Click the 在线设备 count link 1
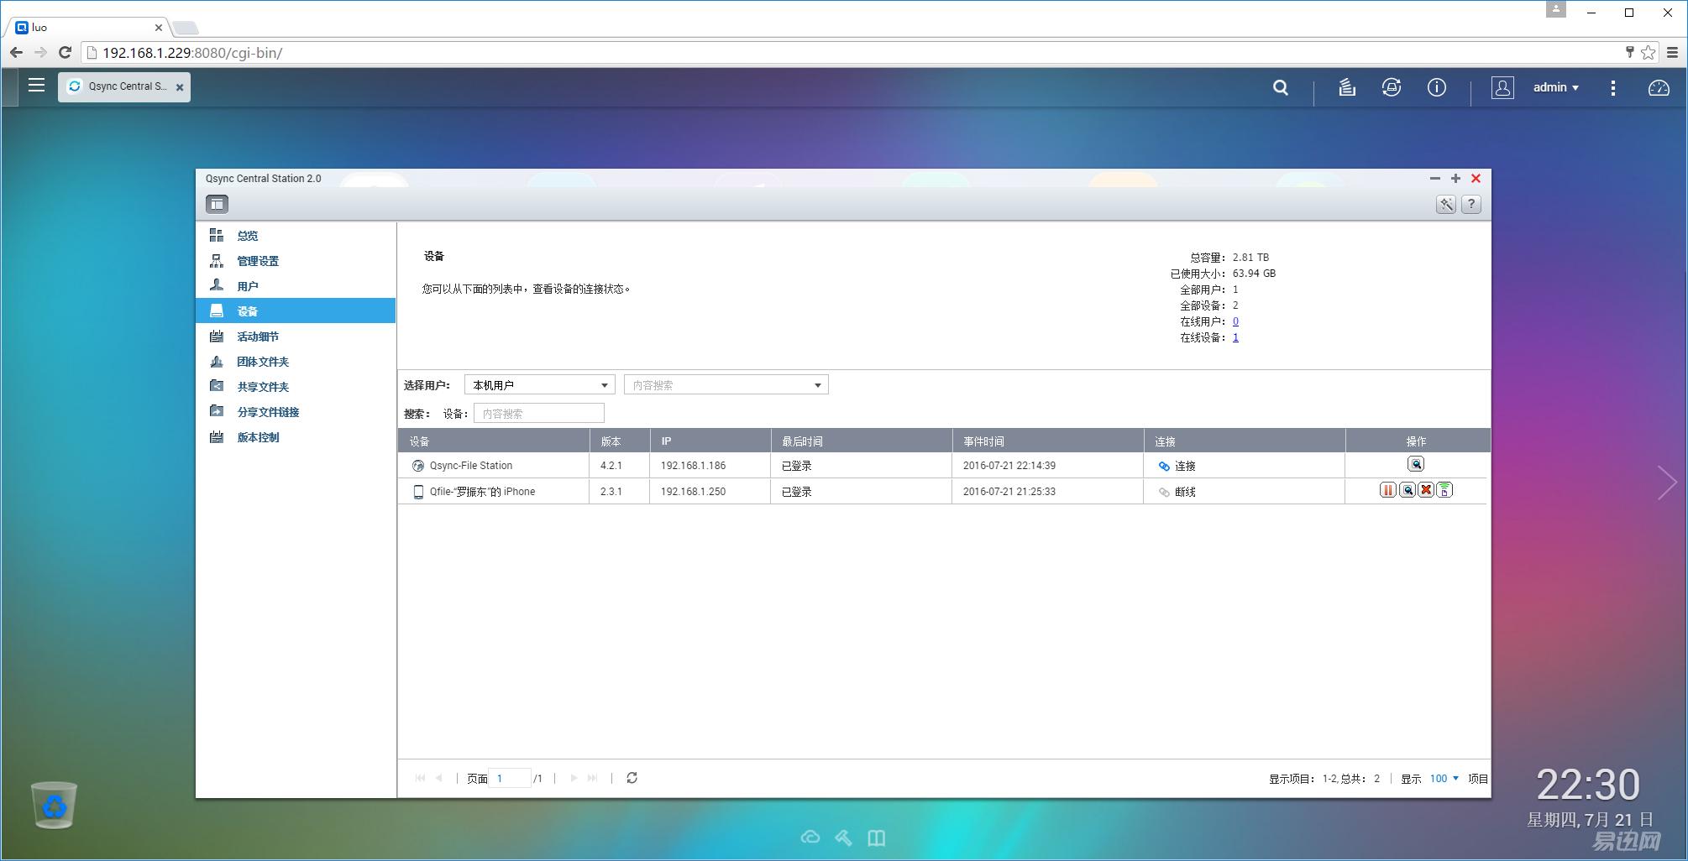1688x861 pixels. [1235, 337]
